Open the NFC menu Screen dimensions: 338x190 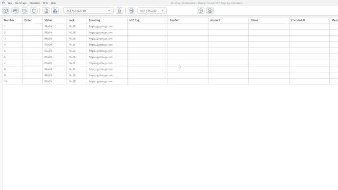tap(45, 3)
